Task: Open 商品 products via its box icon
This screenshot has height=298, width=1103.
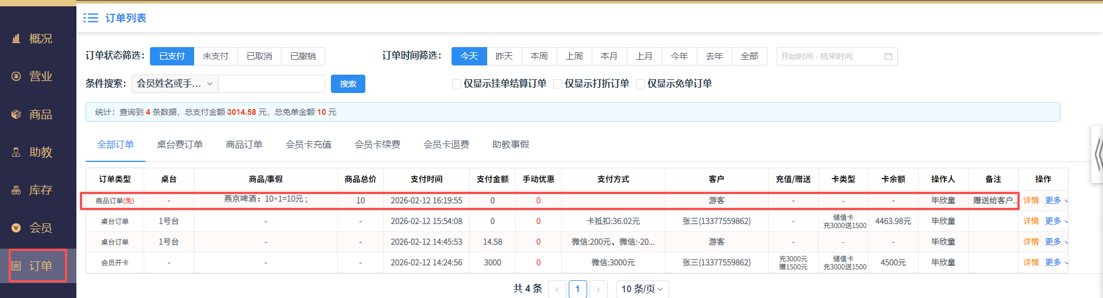Action: [16, 114]
